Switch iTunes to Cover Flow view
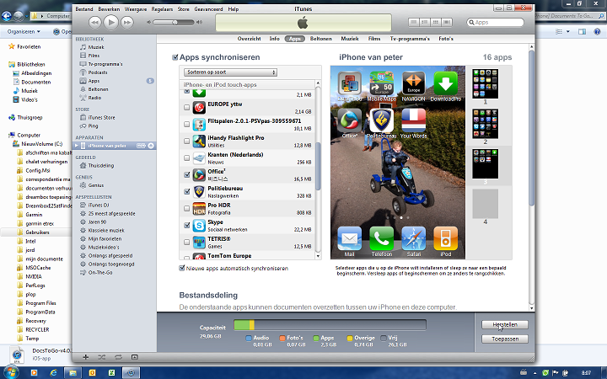Image resolution: width=607 pixels, height=379 pixels. coord(446,23)
